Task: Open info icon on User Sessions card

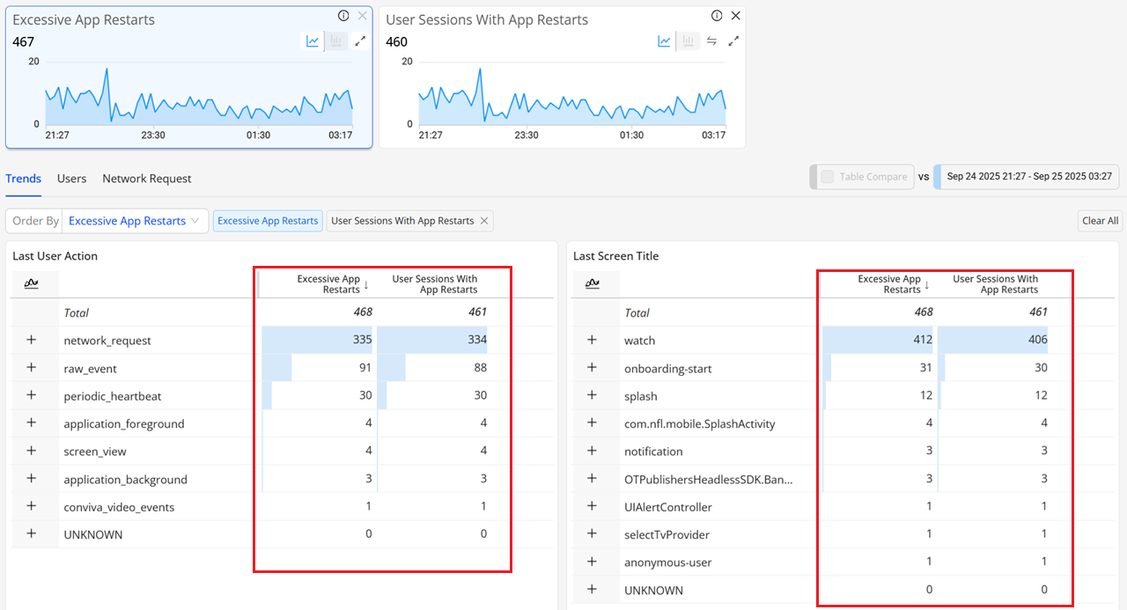Action: point(717,16)
